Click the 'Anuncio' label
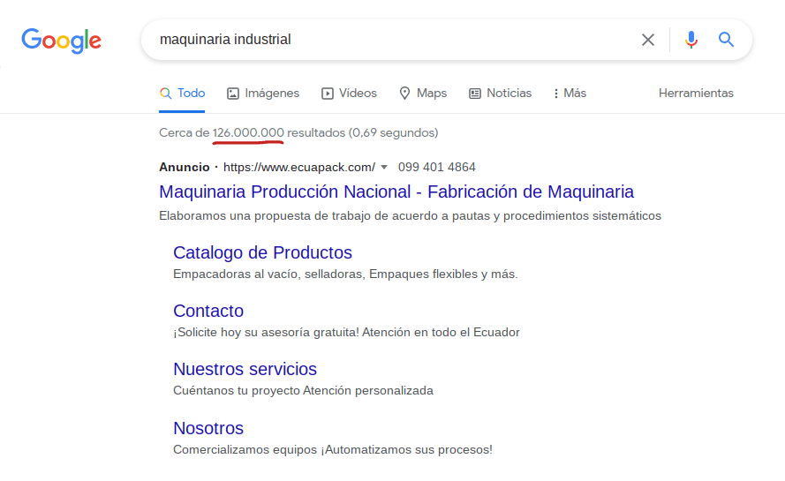This screenshot has height=481, width=785. tap(185, 167)
